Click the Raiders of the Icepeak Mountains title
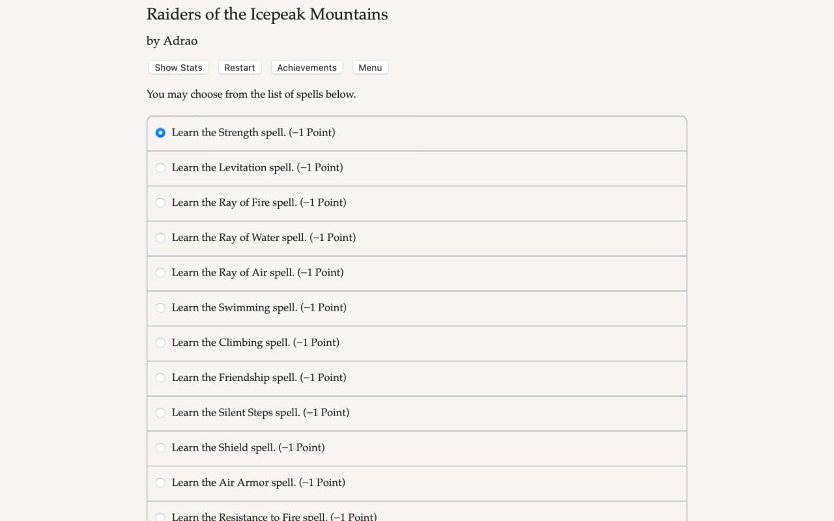Image resolution: width=834 pixels, height=521 pixels. [x=266, y=14]
